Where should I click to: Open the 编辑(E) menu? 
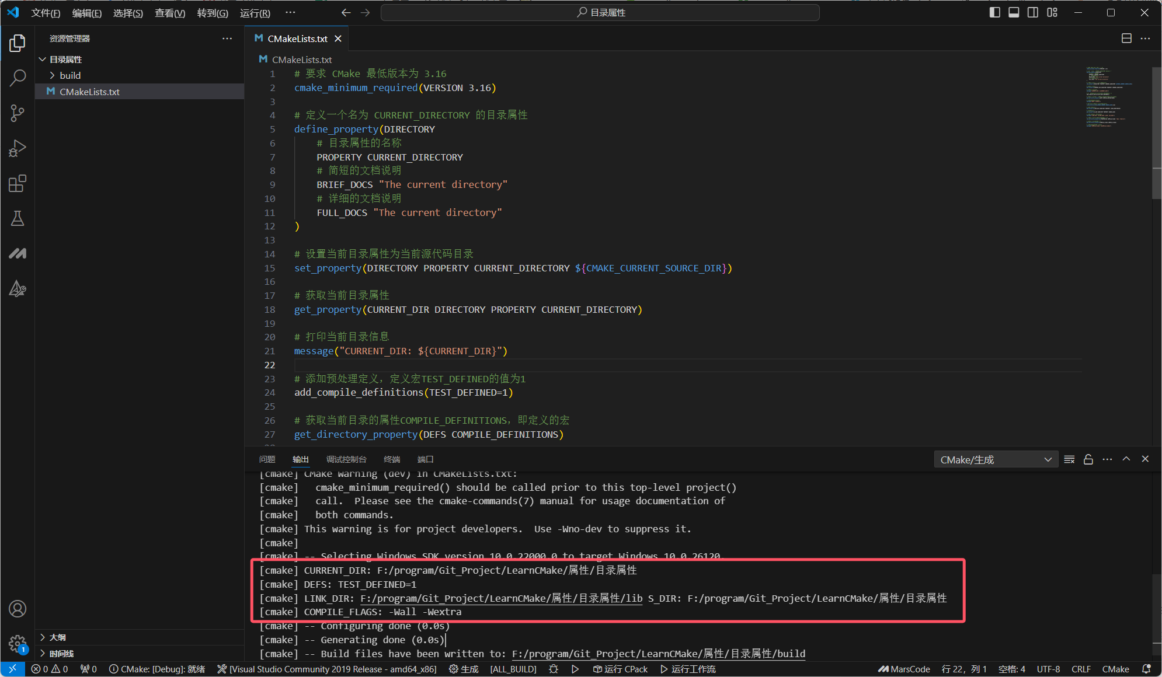point(87,13)
